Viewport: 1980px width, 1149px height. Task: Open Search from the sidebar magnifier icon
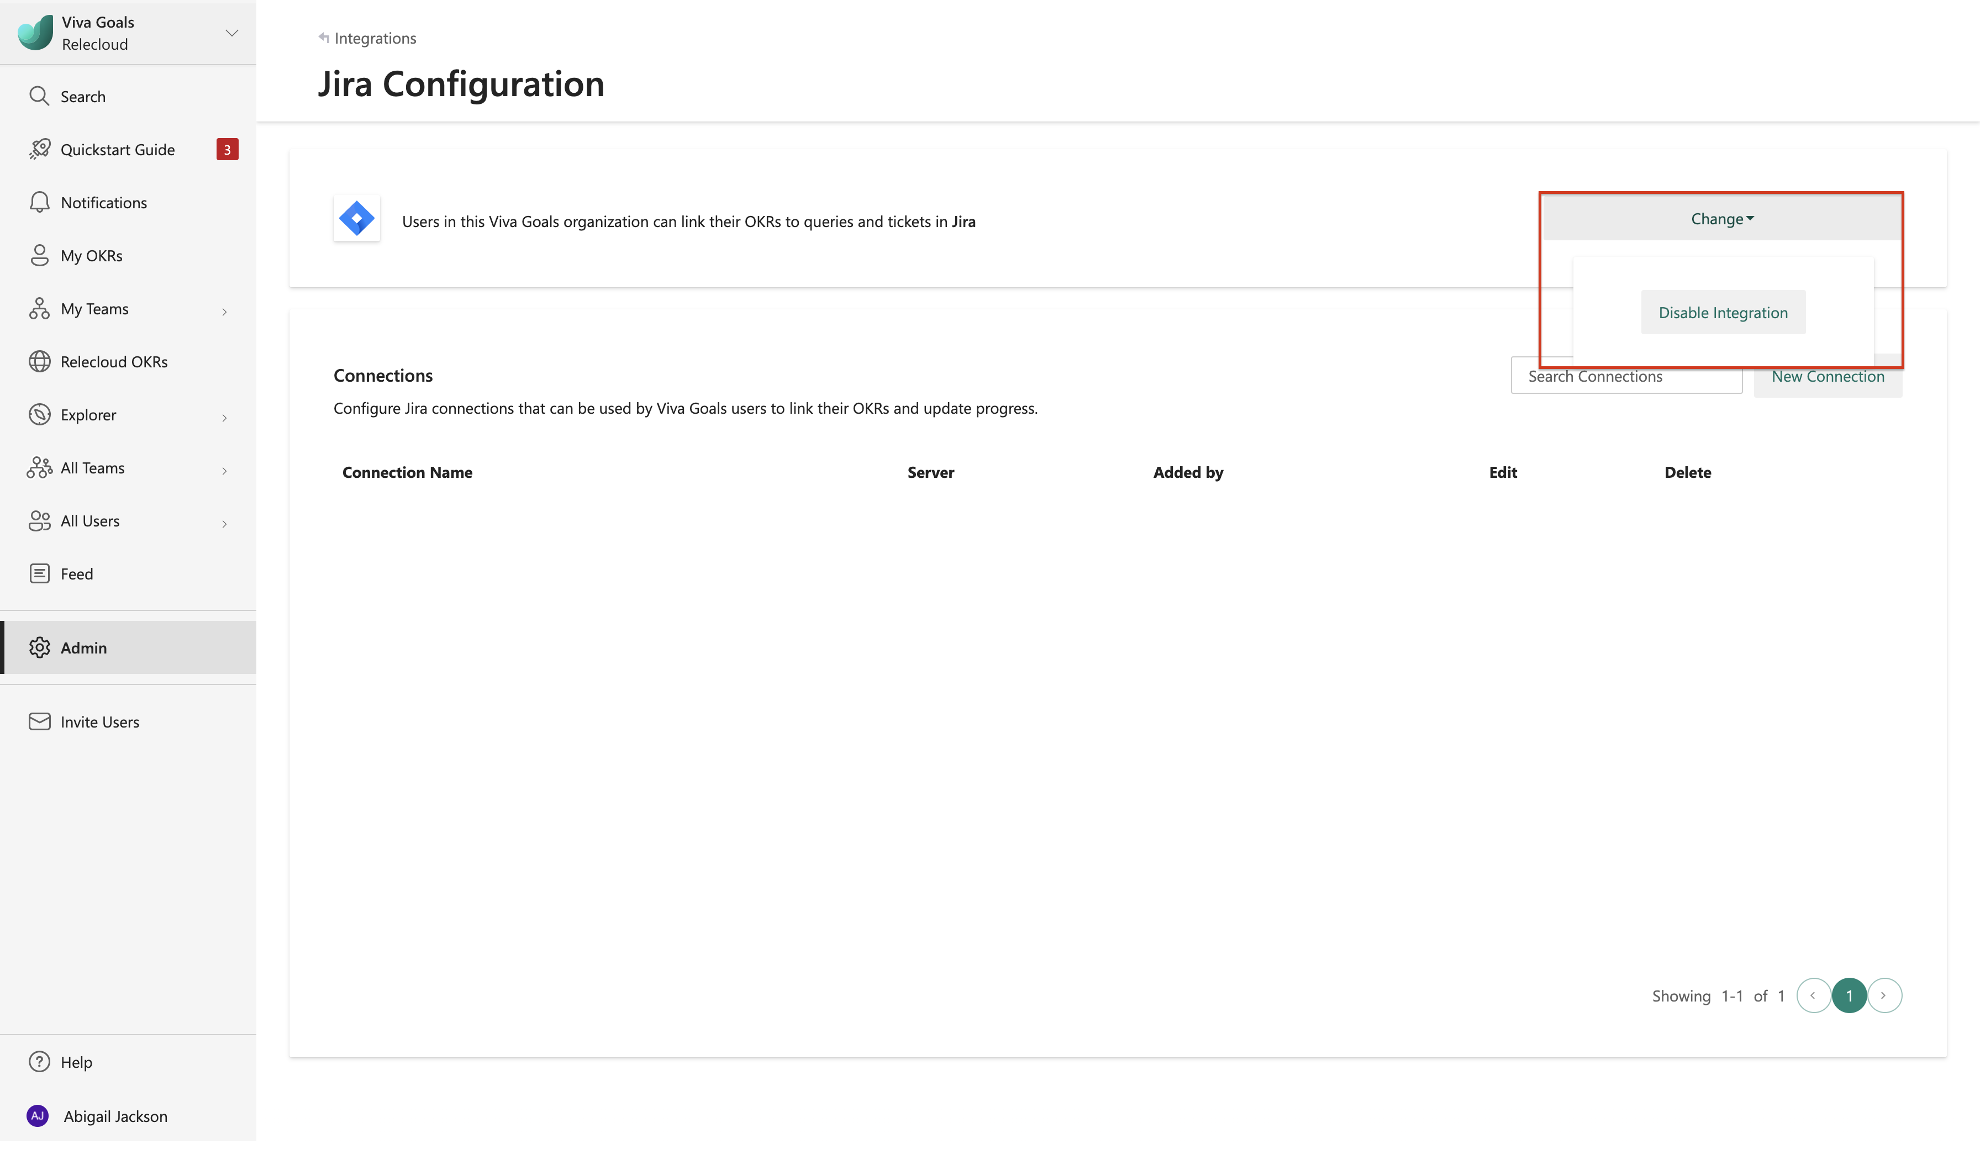click(39, 96)
